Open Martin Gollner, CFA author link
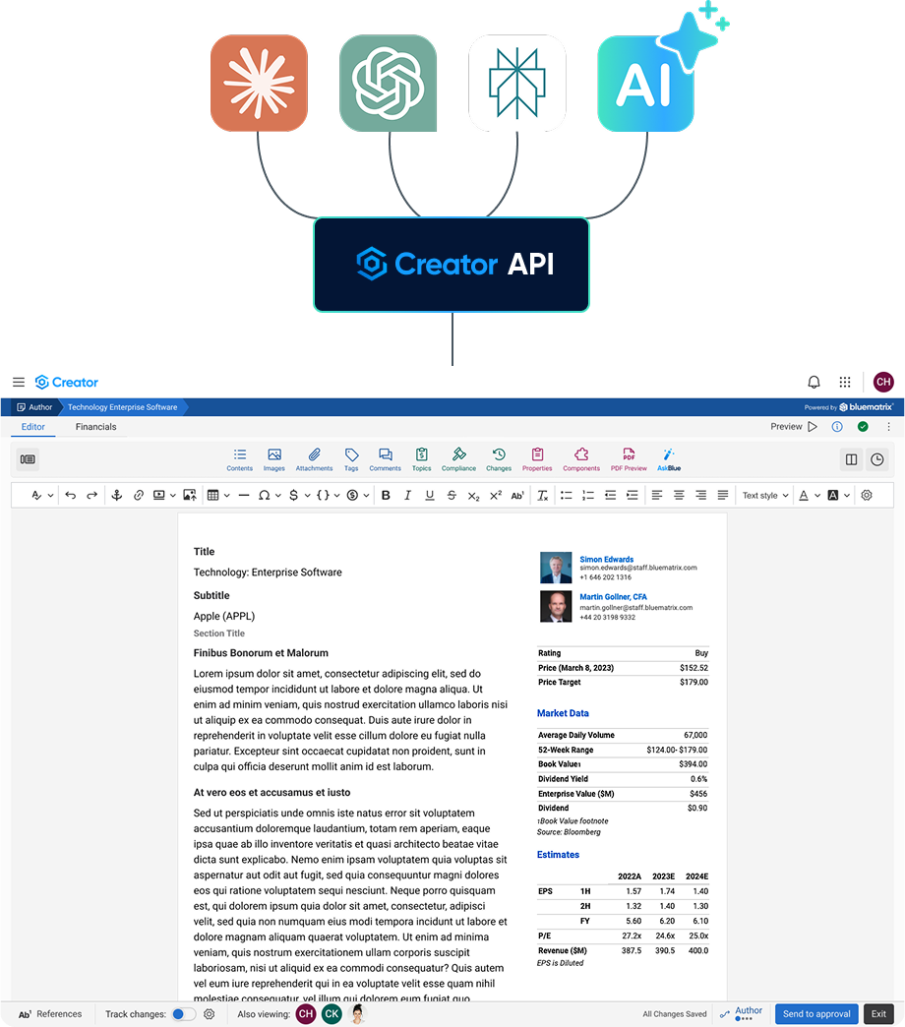The height and width of the screenshot is (1027, 905). click(x=613, y=597)
